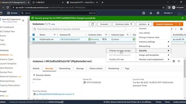Click the search magnifier in instance filter
Screen dimensions: 186x104
[35, 29]
